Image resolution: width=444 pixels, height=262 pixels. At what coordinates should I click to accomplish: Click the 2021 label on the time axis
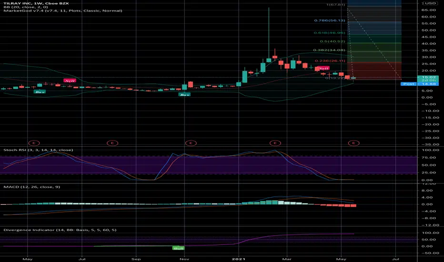click(x=238, y=259)
